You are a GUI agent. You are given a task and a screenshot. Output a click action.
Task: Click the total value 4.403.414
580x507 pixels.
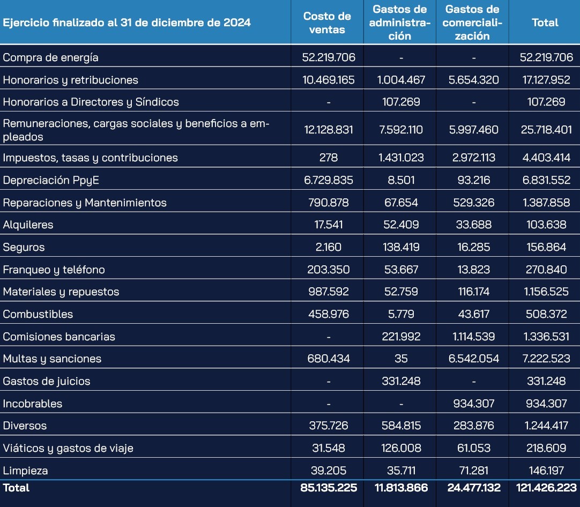546,158
